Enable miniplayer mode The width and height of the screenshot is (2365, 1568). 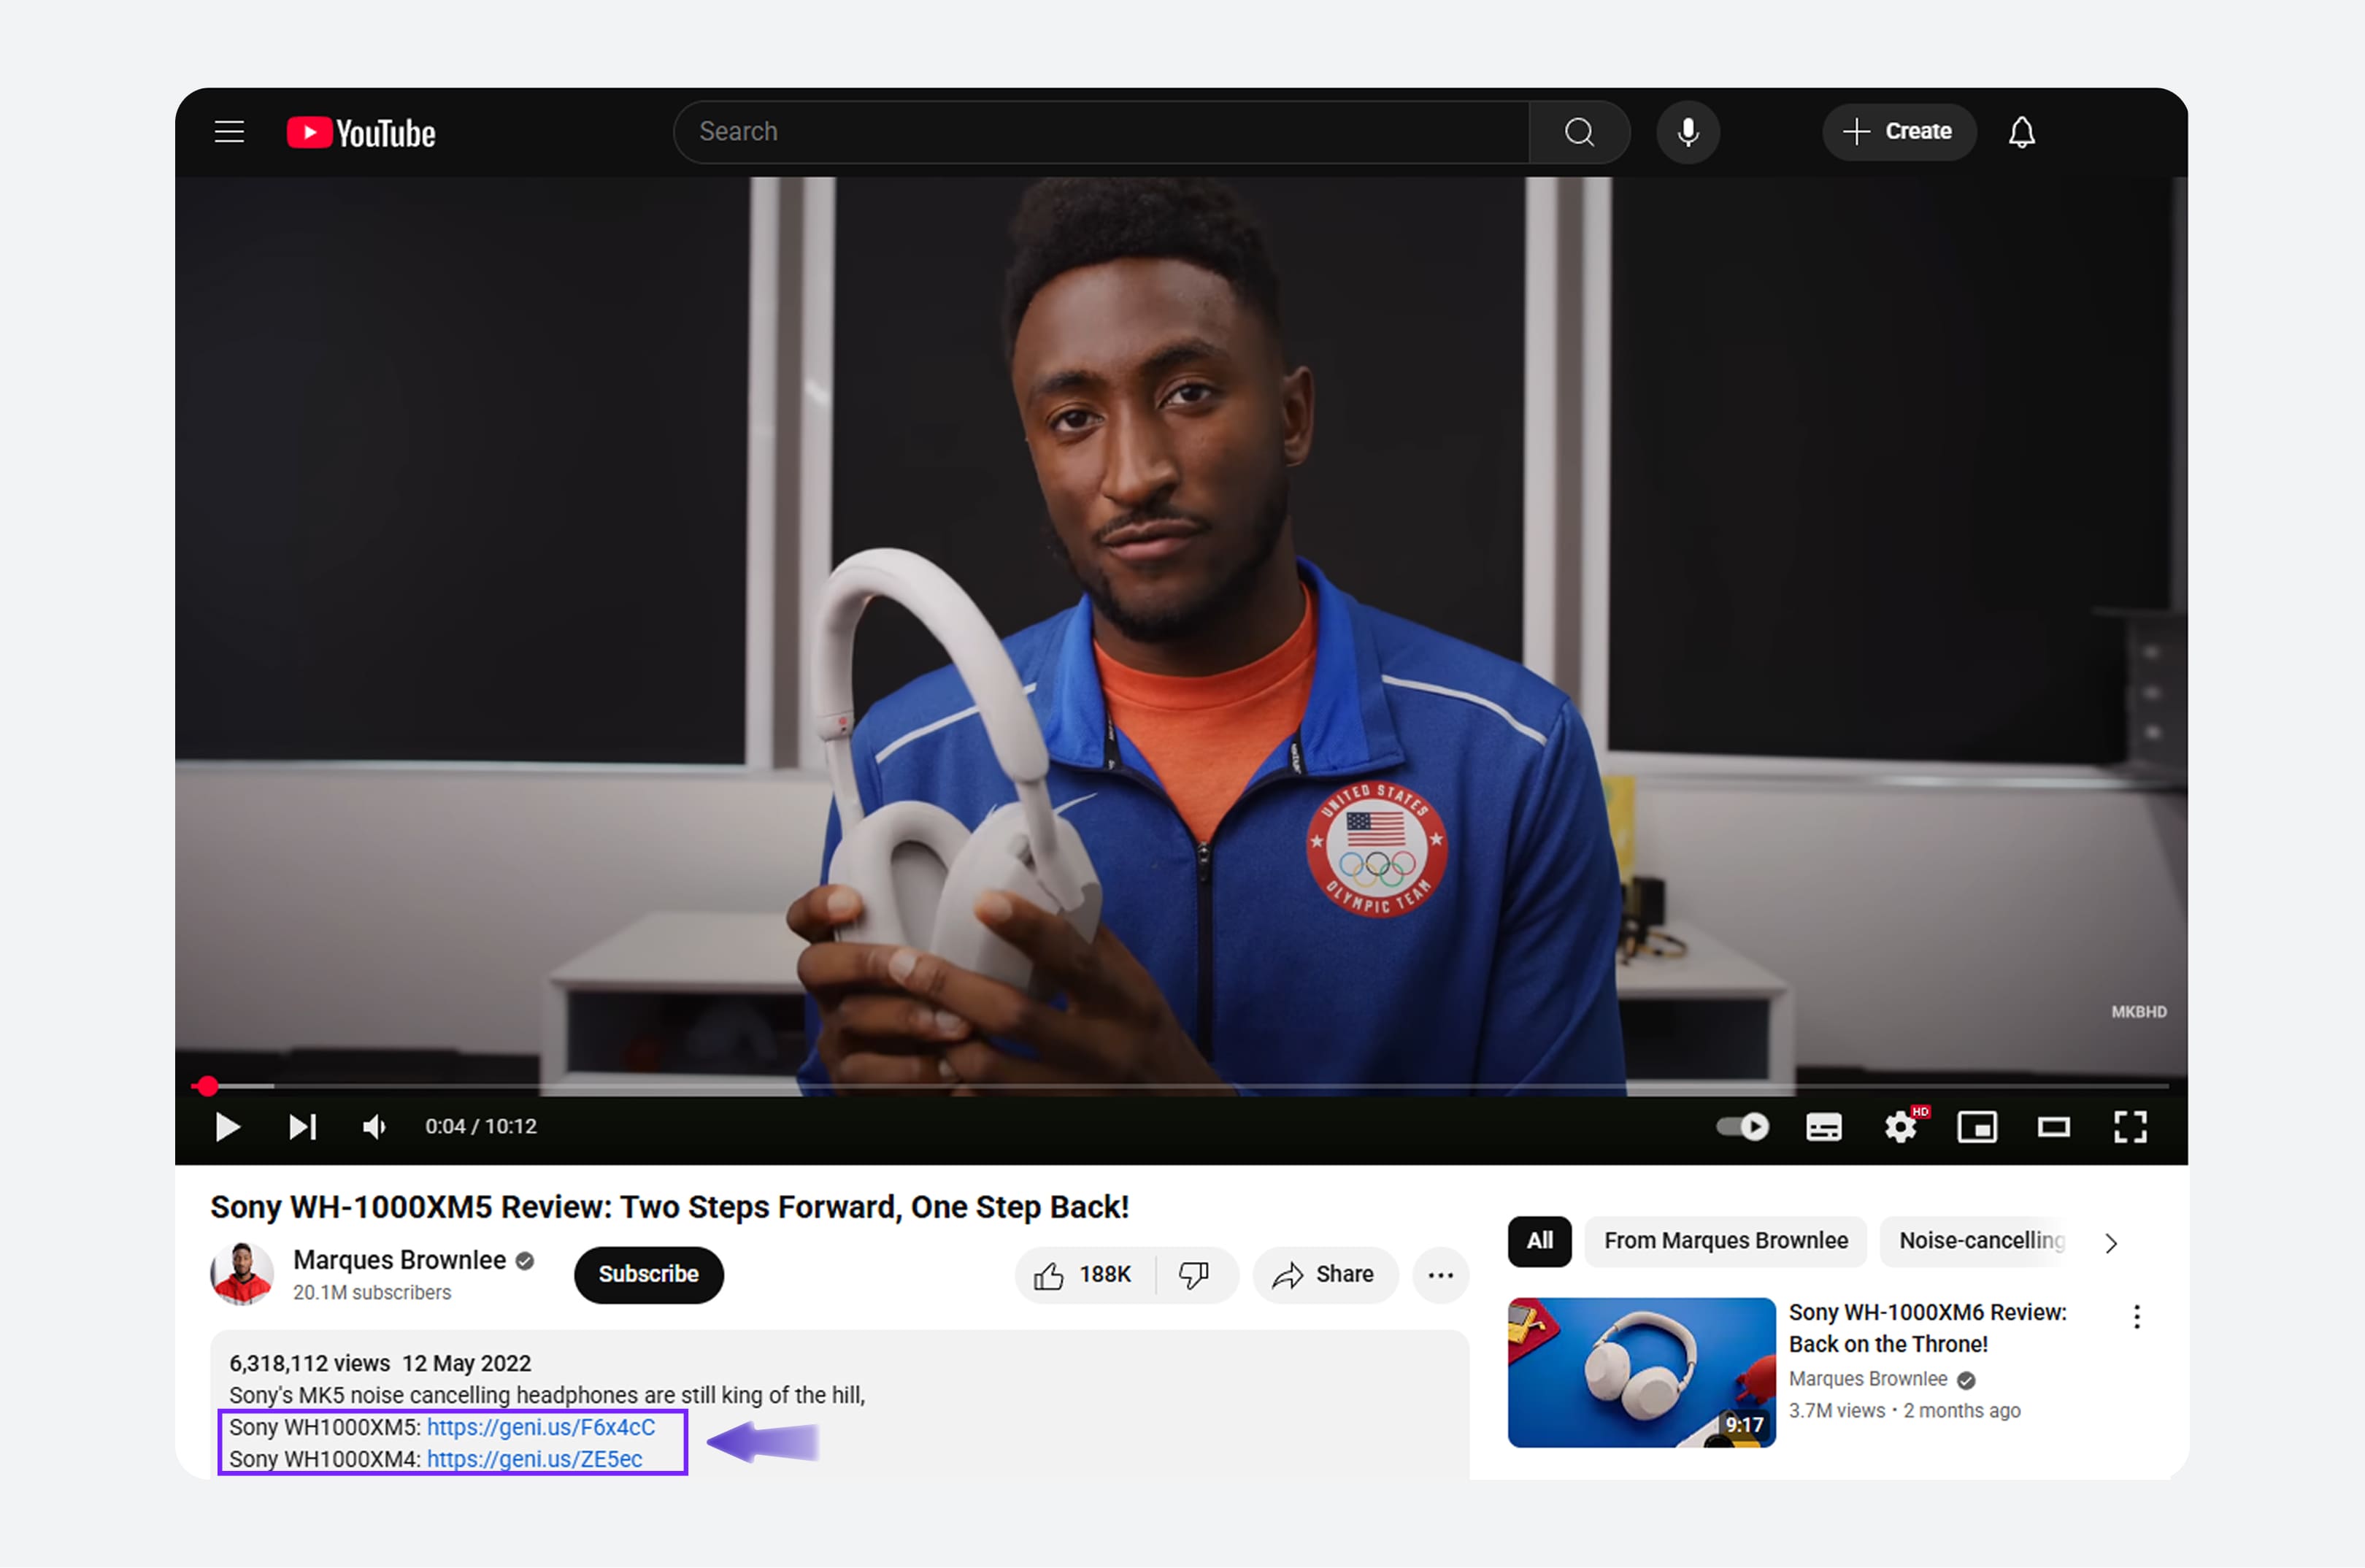click(x=1977, y=1127)
